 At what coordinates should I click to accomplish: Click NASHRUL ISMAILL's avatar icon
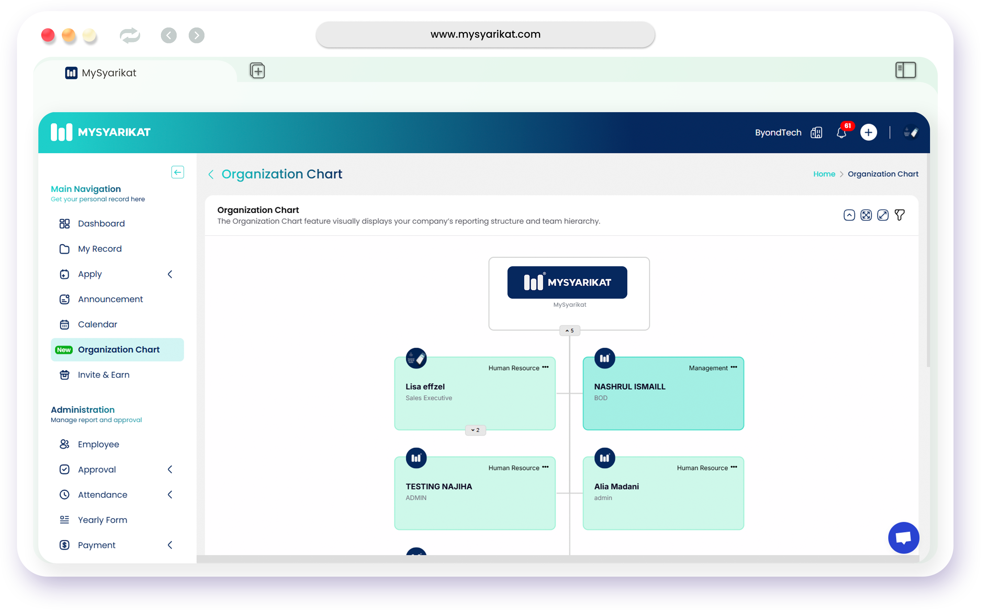(604, 358)
